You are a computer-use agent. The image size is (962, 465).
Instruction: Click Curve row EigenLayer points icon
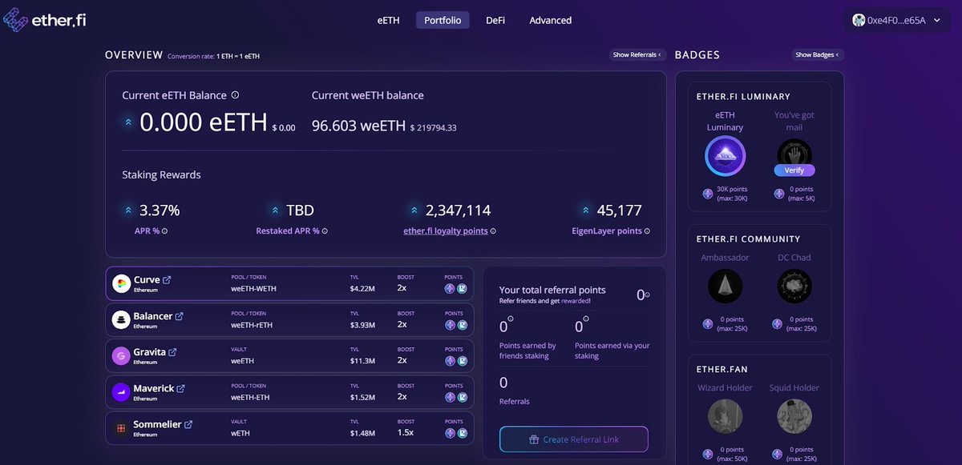pos(462,289)
